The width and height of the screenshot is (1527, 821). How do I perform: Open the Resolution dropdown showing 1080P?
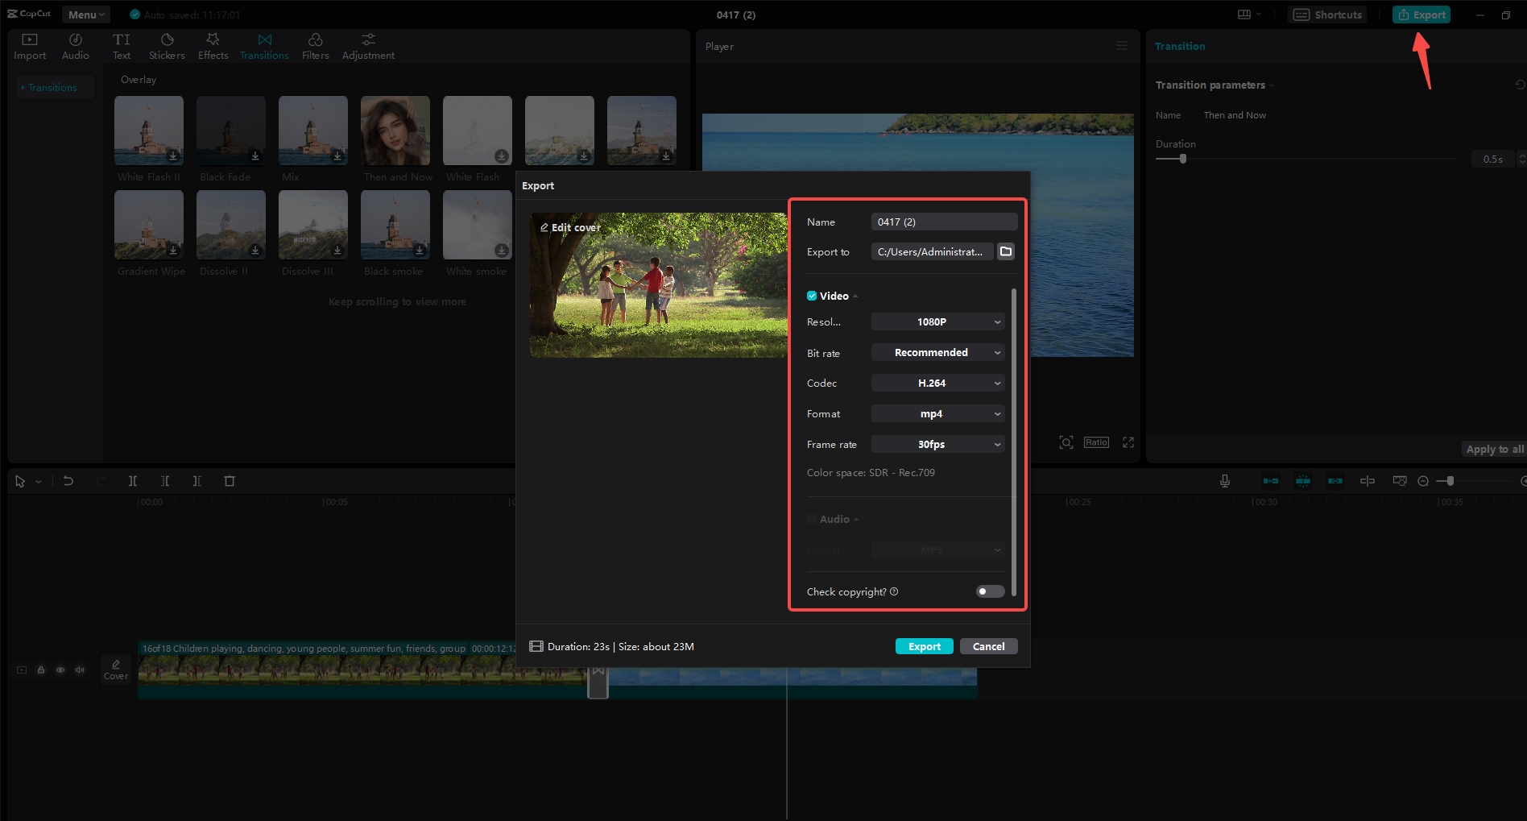click(x=937, y=321)
